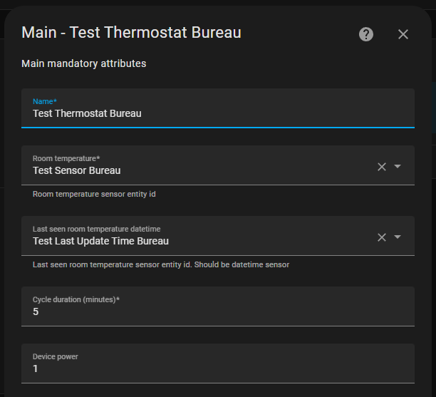Open the help documentation icon
The width and height of the screenshot is (436, 397).
coord(366,34)
